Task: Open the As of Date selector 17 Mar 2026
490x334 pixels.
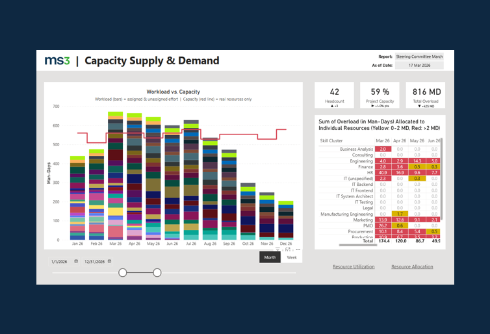Action: click(x=419, y=65)
